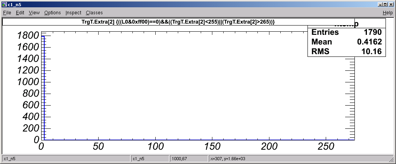This screenshot has width=396, height=164.
Task: Click the x-axis label 50
Action: pyautogui.click(x=98, y=147)
